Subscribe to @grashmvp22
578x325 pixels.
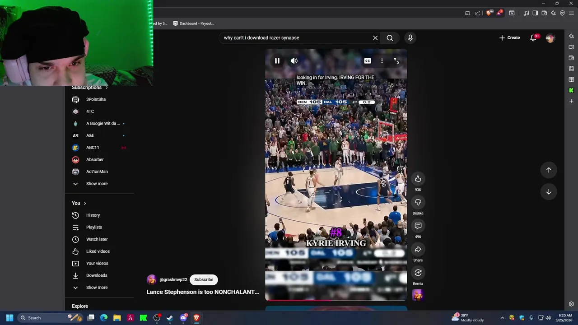point(204,279)
